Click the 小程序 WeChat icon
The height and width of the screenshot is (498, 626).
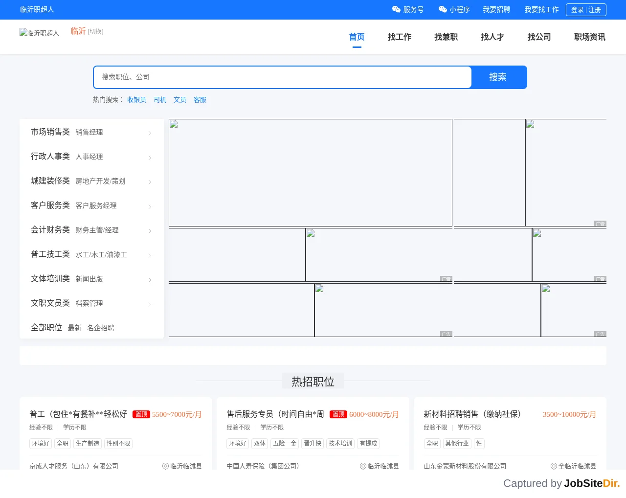(x=443, y=9)
